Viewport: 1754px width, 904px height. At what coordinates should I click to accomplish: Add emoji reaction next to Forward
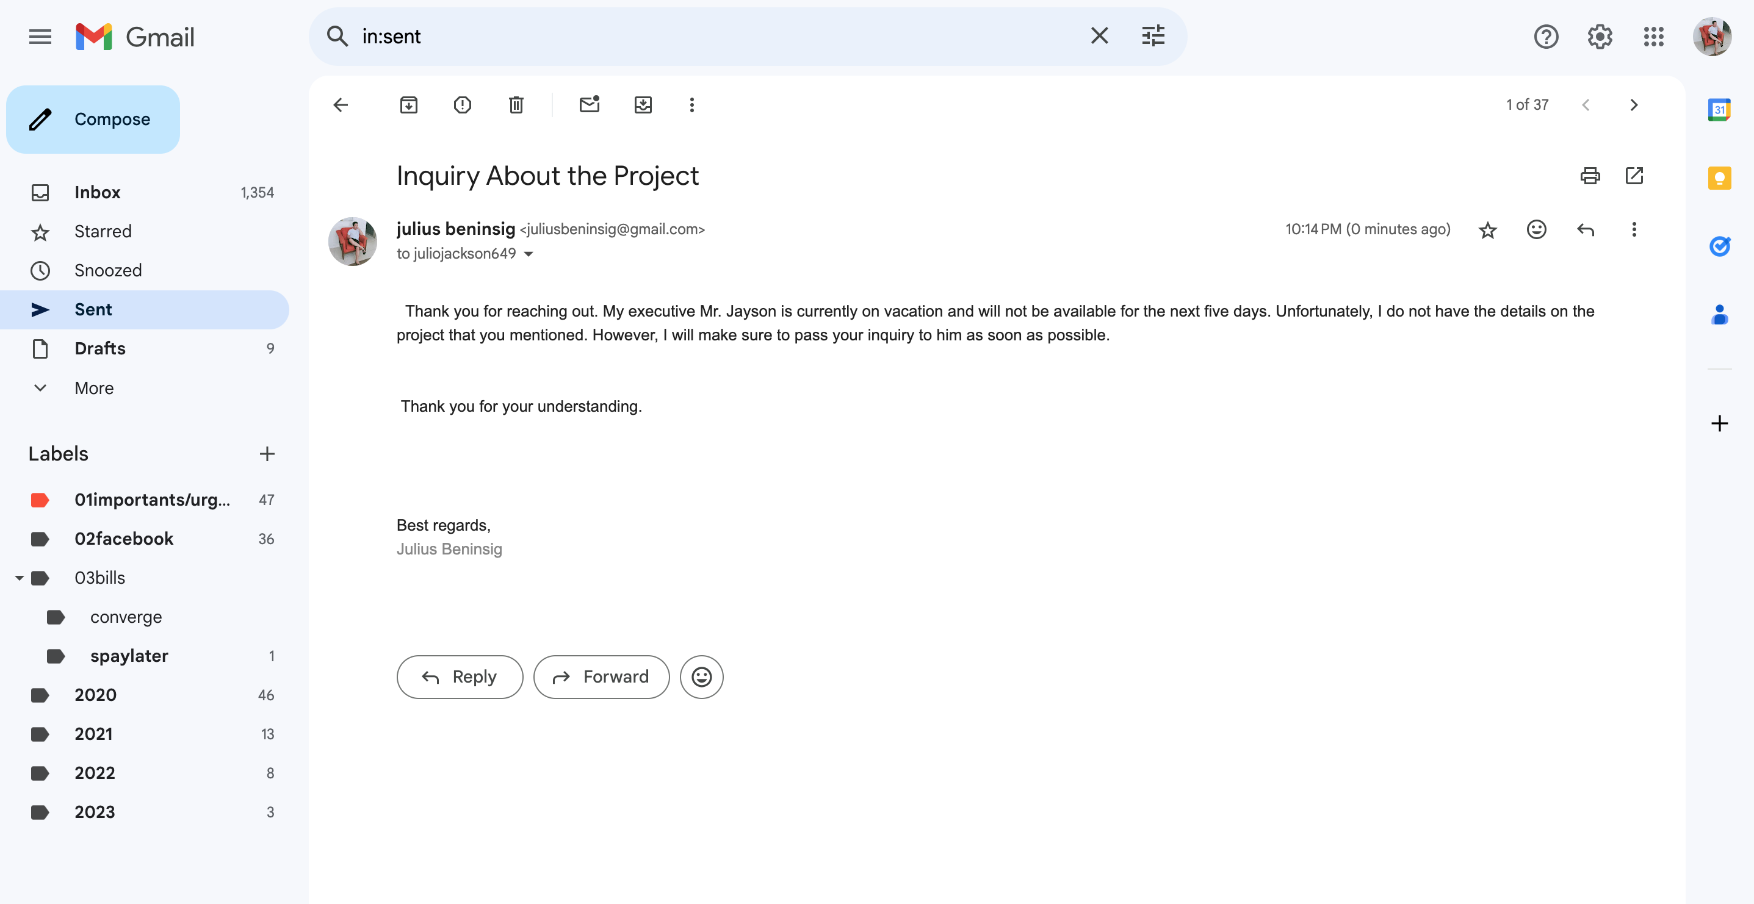pos(701,676)
